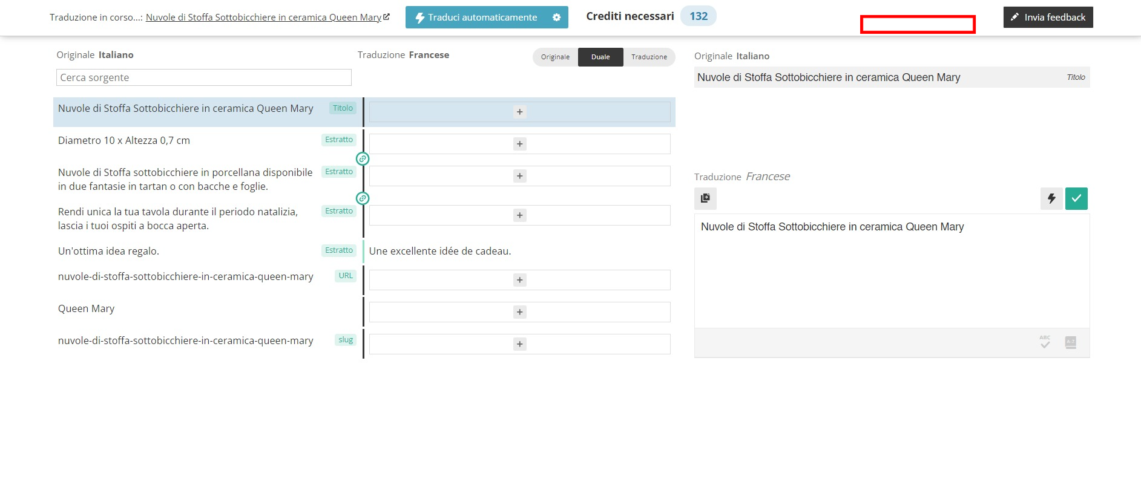This screenshot has width=1141, height=485.
Task: Add translation for the porcellana description row
Action: coord(519,176)
